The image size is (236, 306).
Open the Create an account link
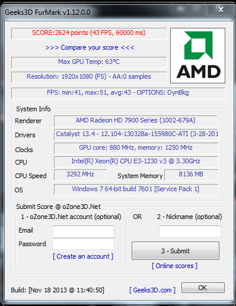click(83, 256)
